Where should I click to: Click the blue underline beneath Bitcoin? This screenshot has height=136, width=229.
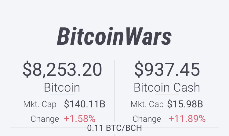[62, 95]
